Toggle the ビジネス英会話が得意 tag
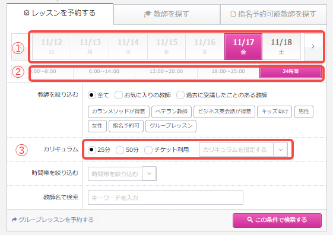Image resolution: width=333 pixels, height=235 pixels. pyautogui.click(x=224, y=112)
